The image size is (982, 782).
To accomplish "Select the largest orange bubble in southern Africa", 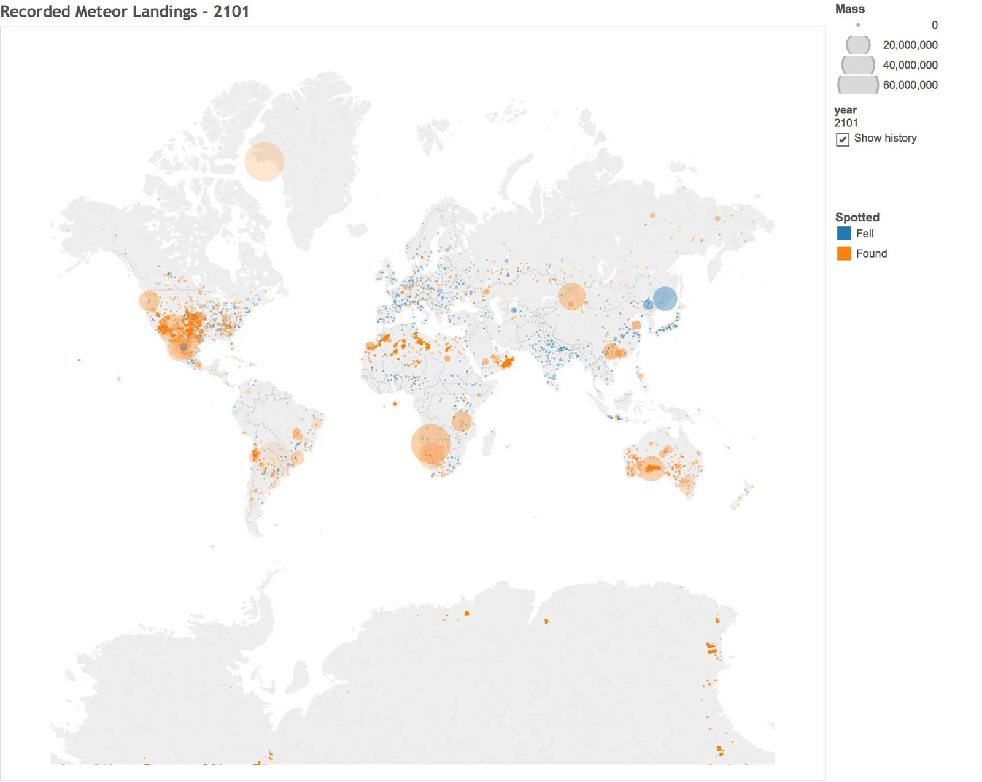I will [x=431, y=444].
